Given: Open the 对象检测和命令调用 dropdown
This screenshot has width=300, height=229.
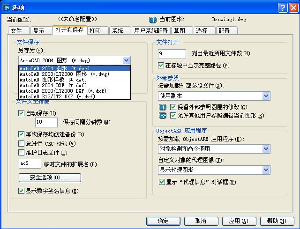Looking at the screenshot, I should 266,149.
